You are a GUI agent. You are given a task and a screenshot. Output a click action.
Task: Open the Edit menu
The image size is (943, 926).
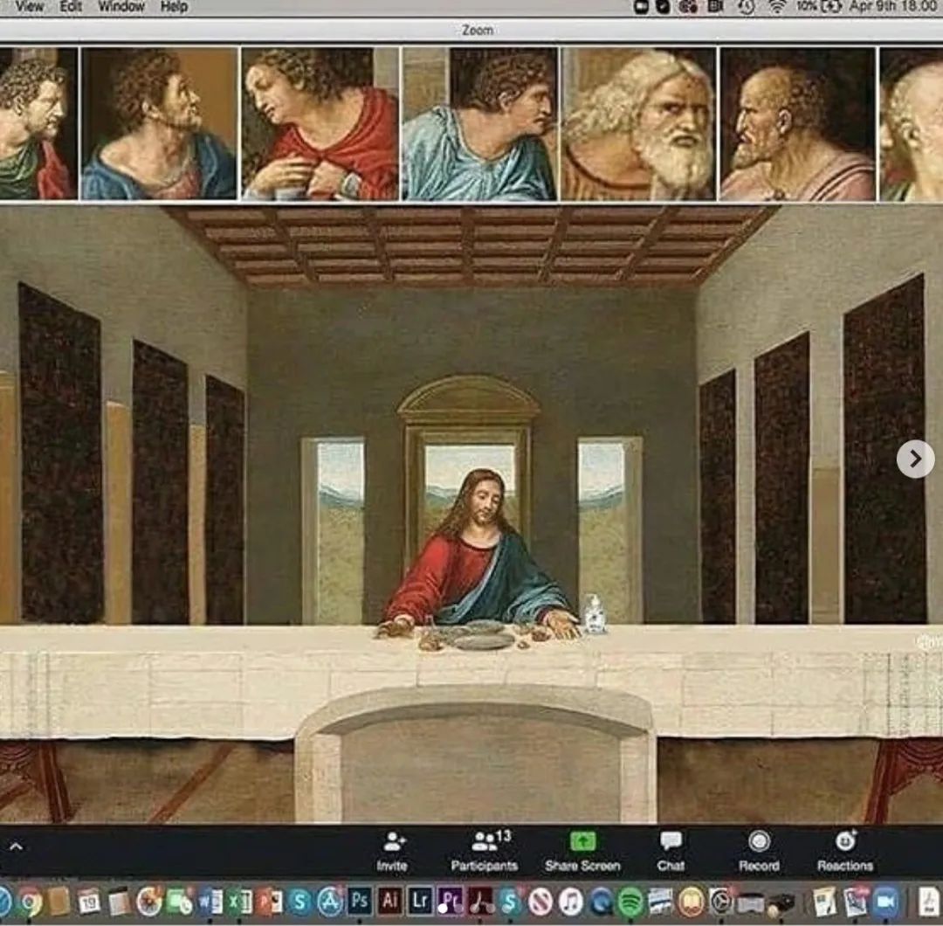coord(71,7)
